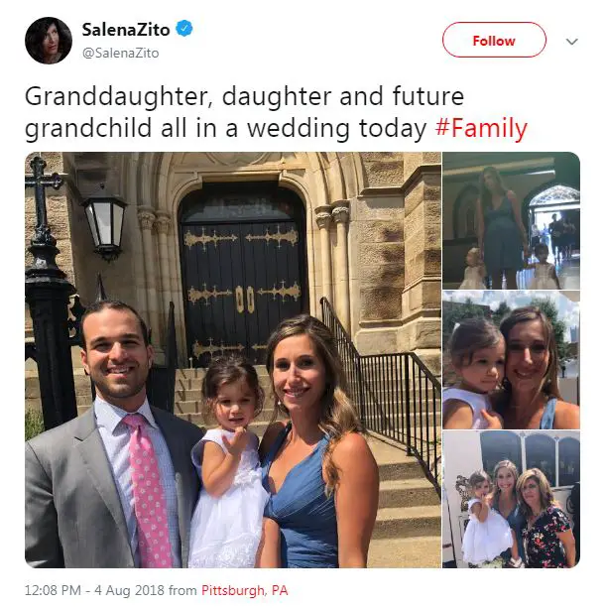The width and height of the screenshot is (606, 608).
Task: Open the large church steps family photo
Action: (233, 360)
